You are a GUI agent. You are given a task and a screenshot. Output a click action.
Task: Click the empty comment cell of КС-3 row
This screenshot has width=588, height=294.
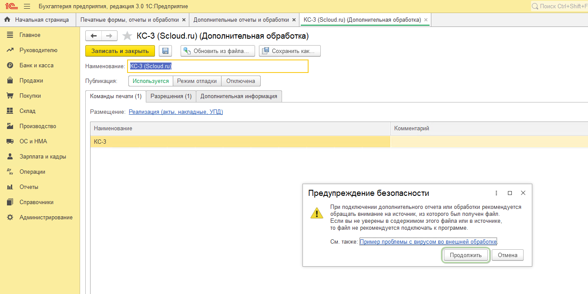(489, 142)
